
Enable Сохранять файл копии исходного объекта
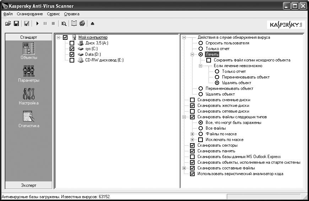(x=209, y=60)
